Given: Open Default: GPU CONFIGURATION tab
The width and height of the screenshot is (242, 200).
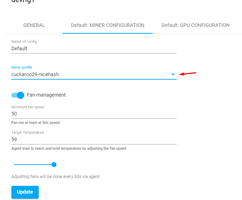Looking at the screenshot, I should [x=196, y=25].
